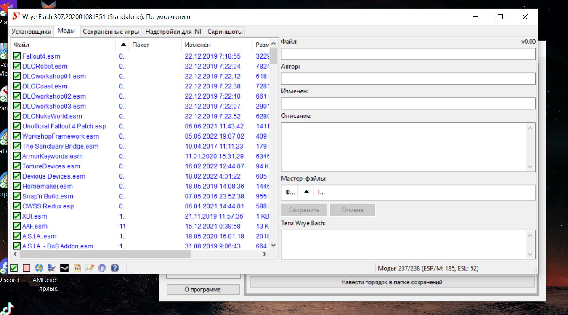568x315 pixels.
Task: Click the green checkmark status bar icon
Action: (x=14, y=268)
